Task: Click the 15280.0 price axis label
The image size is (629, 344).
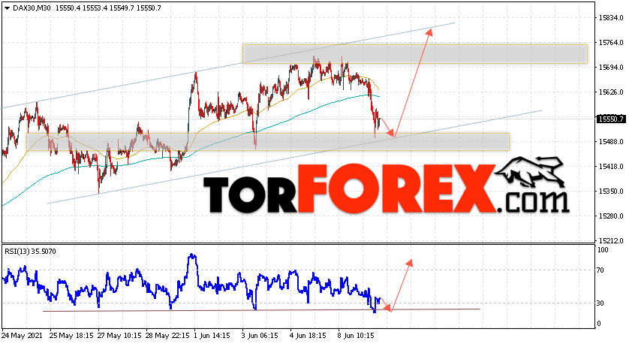Action: (610, 216)
